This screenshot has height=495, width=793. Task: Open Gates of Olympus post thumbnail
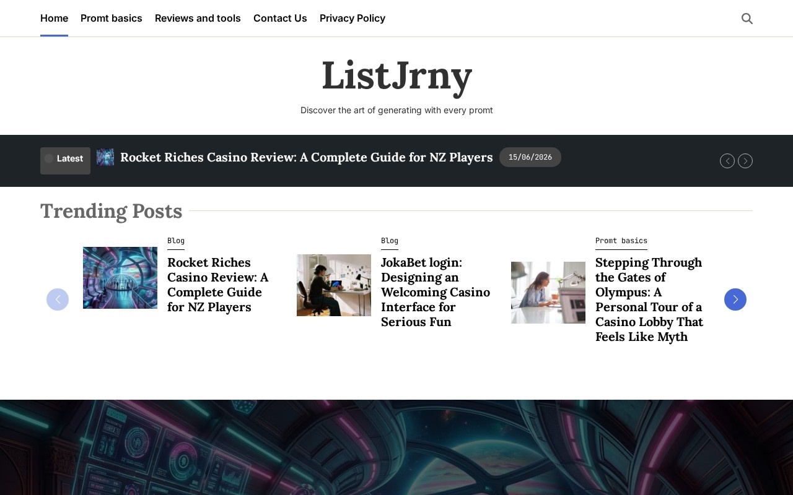548,293
